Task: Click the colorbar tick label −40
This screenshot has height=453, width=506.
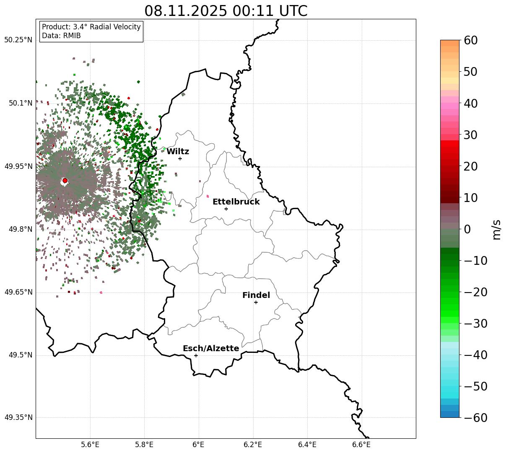Action: 475,355
